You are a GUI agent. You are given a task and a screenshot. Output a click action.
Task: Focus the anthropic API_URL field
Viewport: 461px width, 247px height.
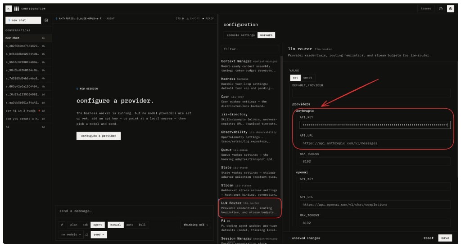pos(375,143)
